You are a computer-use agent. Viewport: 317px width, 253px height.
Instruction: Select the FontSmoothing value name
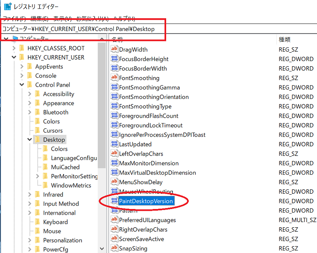tap(139, 78)
